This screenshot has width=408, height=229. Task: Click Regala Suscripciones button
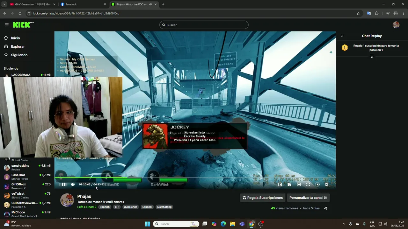click(263, 198)
